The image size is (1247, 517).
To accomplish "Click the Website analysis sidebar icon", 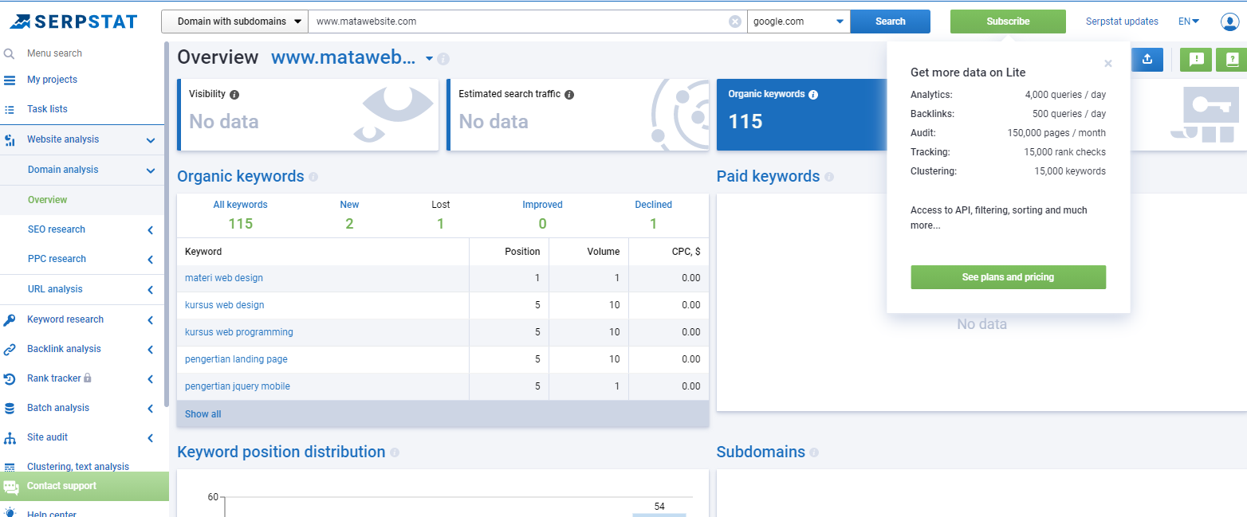I will click(x=10, y=139).
